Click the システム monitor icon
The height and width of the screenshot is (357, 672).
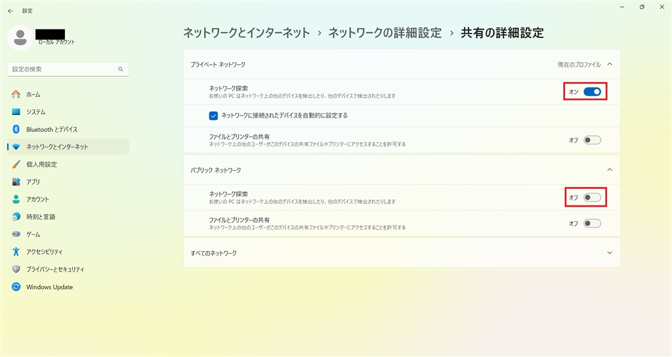pyautogui.click(x=16, y=112)
